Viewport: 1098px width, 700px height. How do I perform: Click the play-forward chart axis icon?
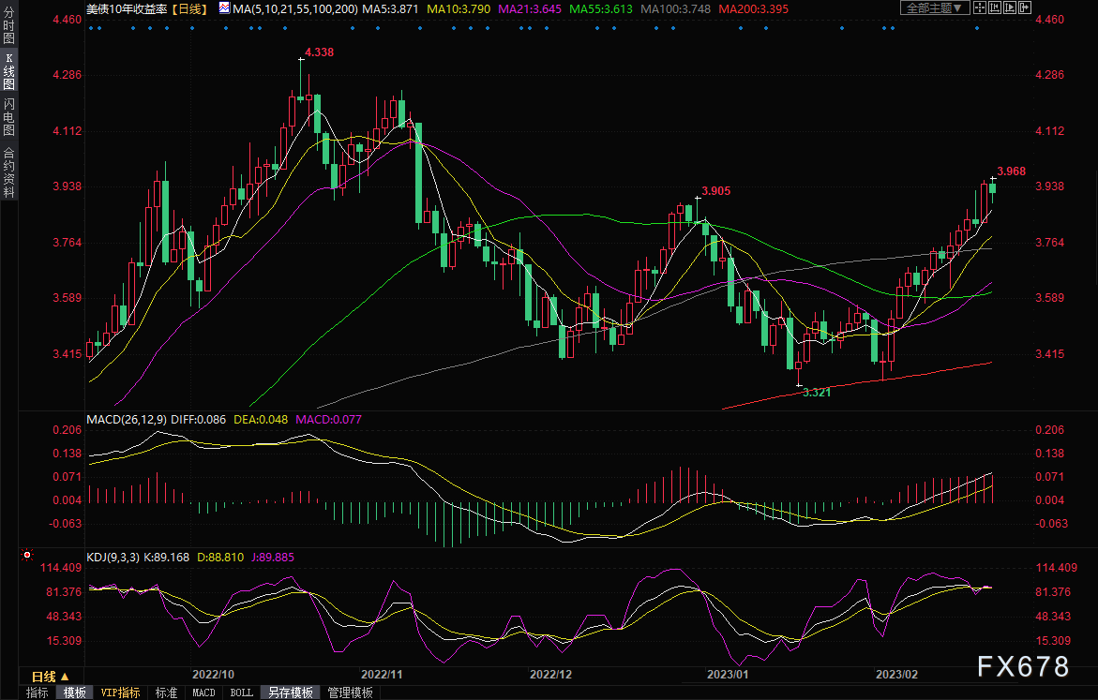click(1010, 7)
